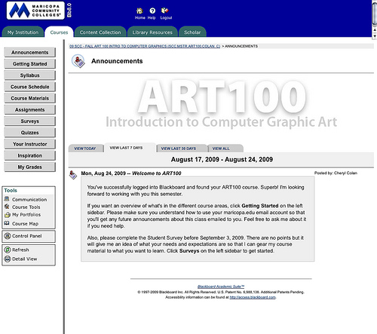Click the My Portfolios folder icon
This screenshot has height=334, width=377.
8,215
